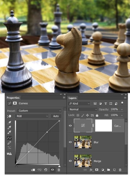Lock transparent pixels icon
The width and height of the screenshot is (130, 177).
(x=78, y=115)
